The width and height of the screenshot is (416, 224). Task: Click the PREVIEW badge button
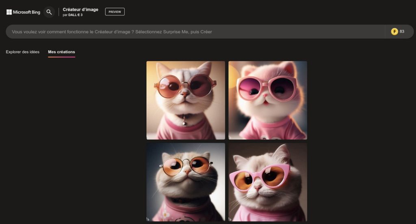pyautogui.click(x=115, y=12)
